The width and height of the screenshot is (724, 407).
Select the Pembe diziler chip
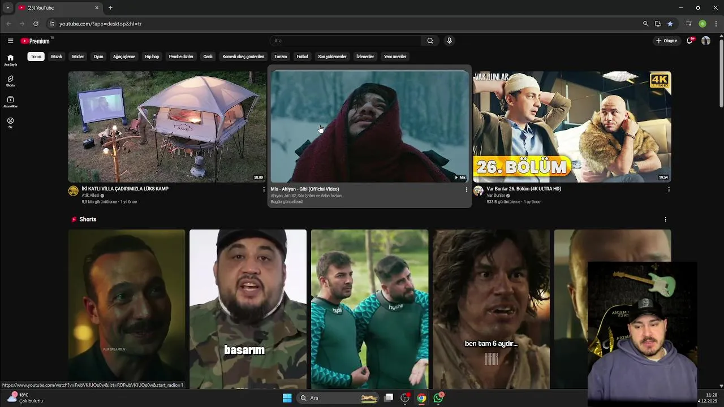point(181,57)
